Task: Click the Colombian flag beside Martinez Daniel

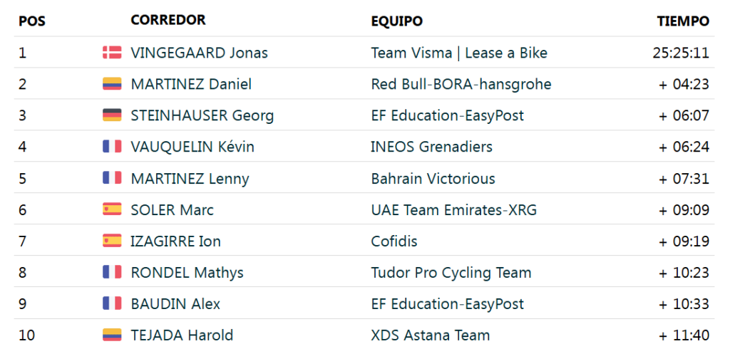Action: (x=112, y=84)
